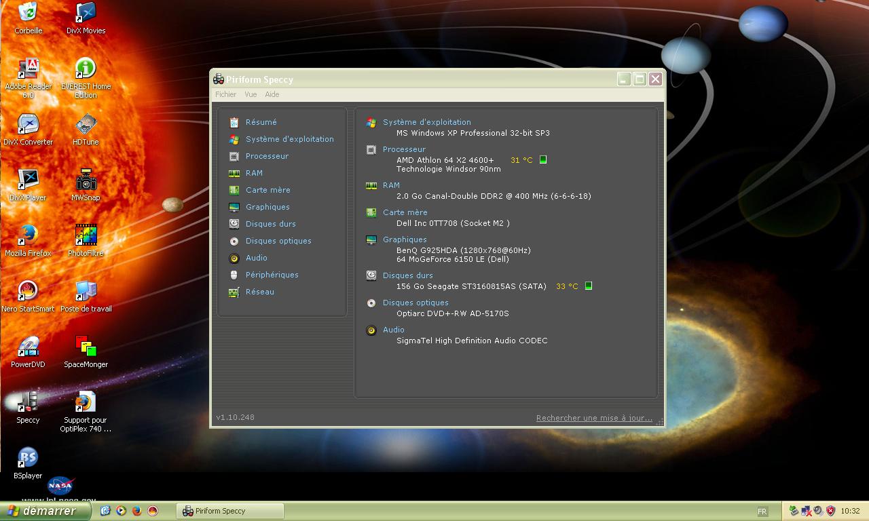Screen dimensions: 869x521
Task: Open the Carte mère sidebar icon
Action: 234,191
